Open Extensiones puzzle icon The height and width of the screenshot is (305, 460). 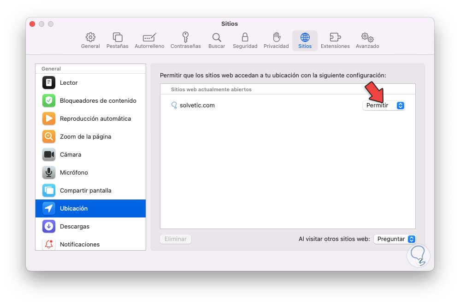[335, 37]
